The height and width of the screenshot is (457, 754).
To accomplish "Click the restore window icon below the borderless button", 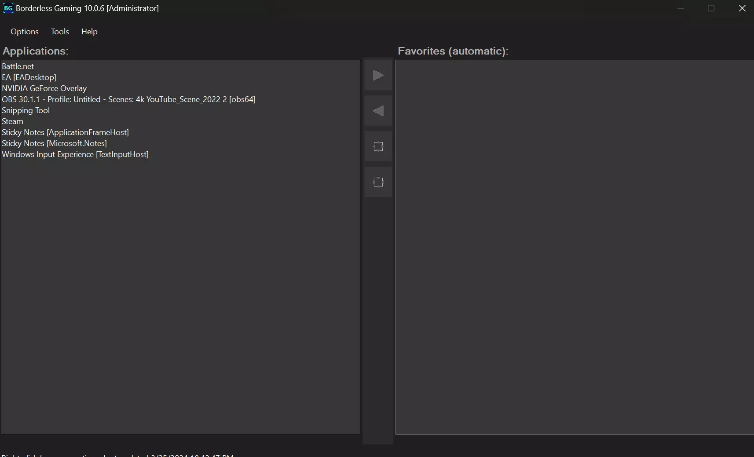I will [378, 182].
